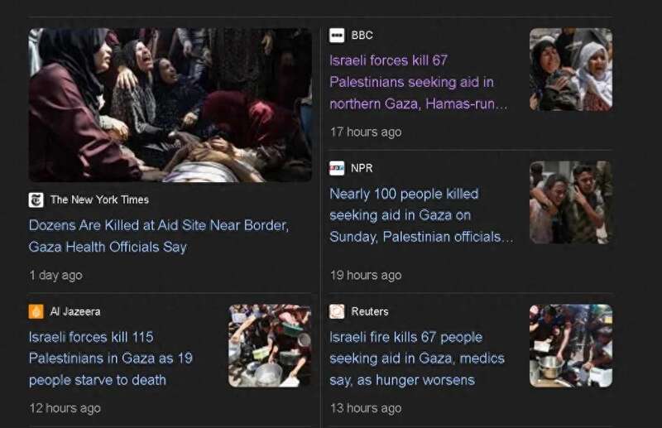Click the BBC logo icon
The image size is (662, 428).
(x=337, y=36)
